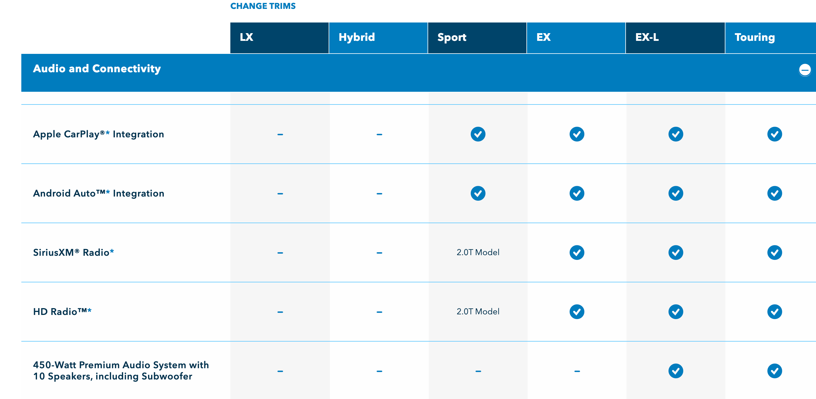Click the Android Auto Integration feature label
Viewport: 816px width, 399px height.
pyautogui.click(x=99, y=194)
